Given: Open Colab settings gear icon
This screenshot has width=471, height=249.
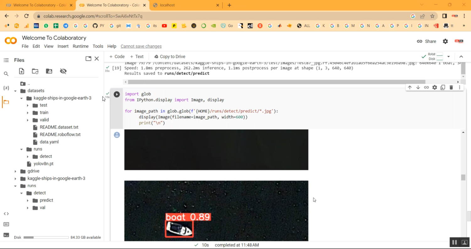Looking at the screenshot, I should point(445,41).
